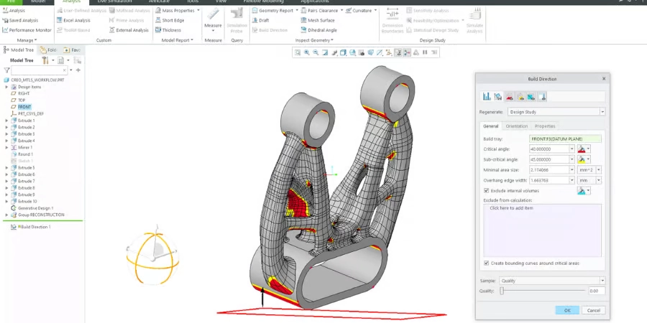
Task: Open the Curvature analysis
Action: pos(360,10)
